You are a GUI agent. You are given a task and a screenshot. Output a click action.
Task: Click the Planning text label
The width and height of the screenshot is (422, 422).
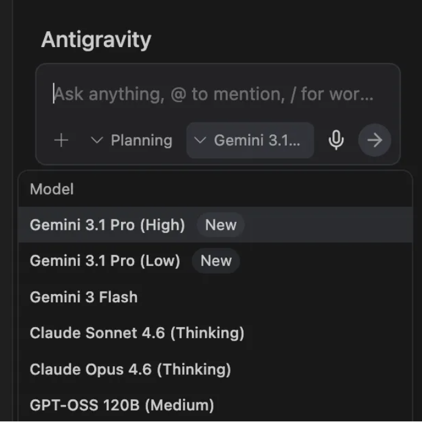141,141
